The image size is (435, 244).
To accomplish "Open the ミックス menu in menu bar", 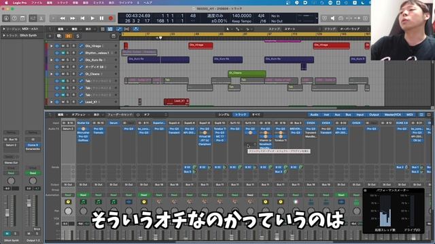I will 99,3.
